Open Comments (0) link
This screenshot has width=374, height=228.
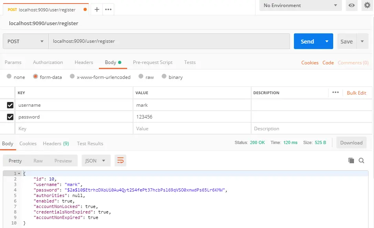pyautogui.click(x=353, y=62)
